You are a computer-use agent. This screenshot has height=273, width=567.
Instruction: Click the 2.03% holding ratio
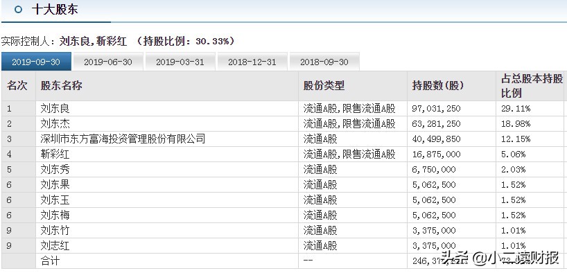(513, 170)
